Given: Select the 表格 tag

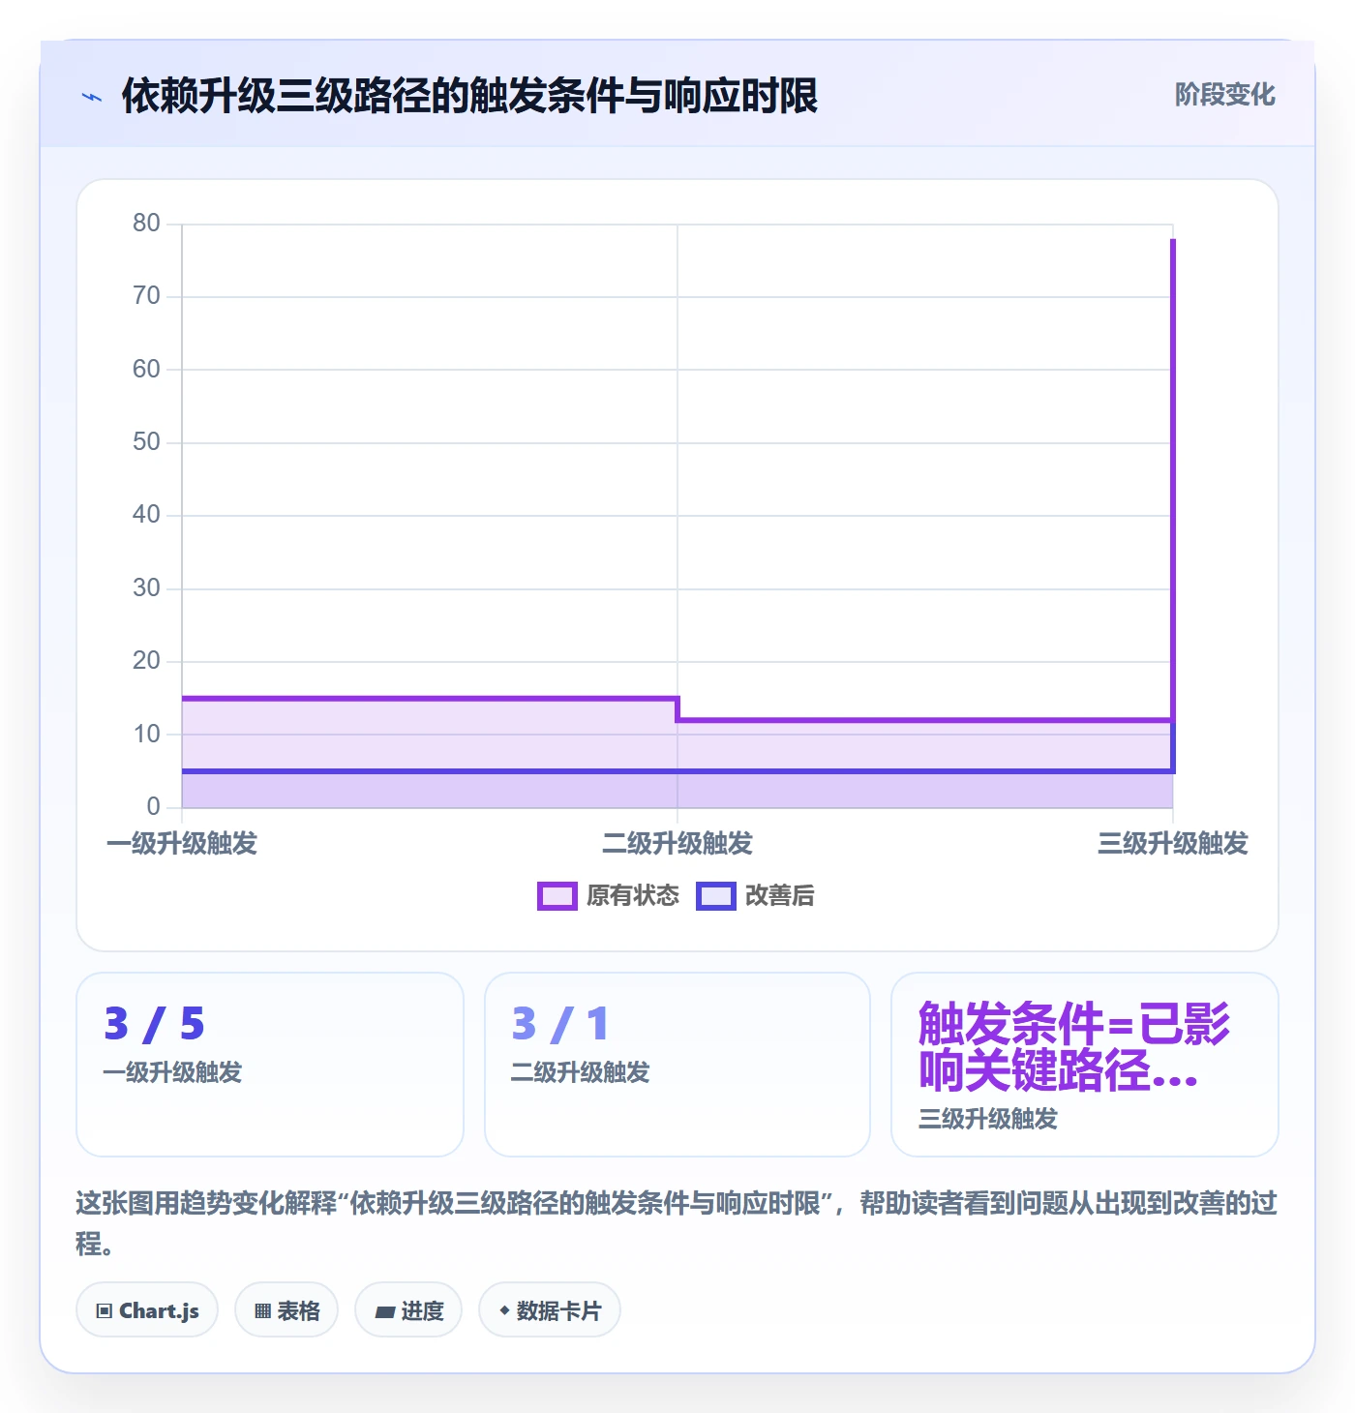Looking at the screenshot, I should 286,1310.
